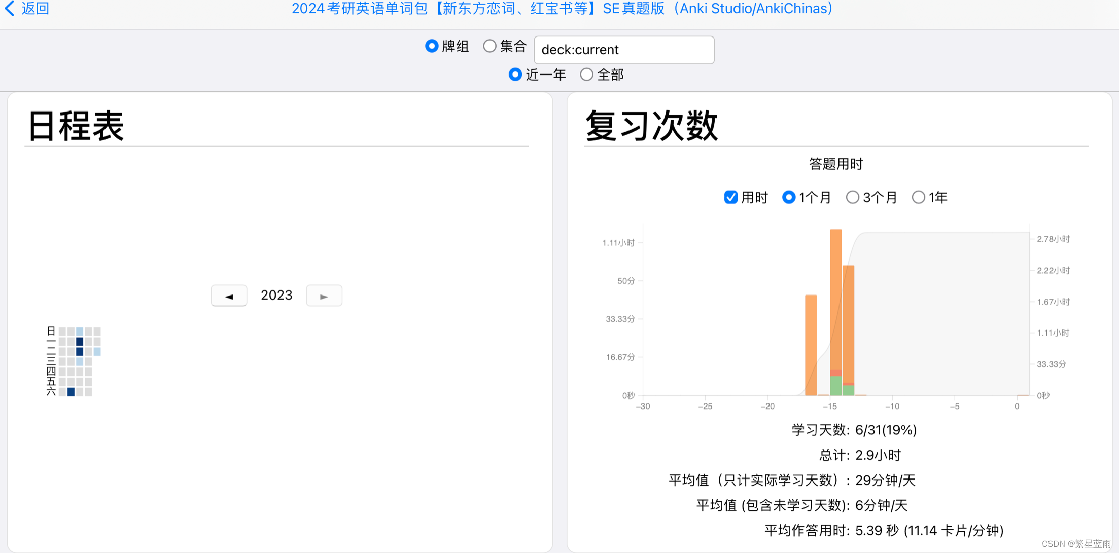The image size is (1119, 553).
Task: Click the light blue Sunday calendar cell
Action: tap(80, 331)
